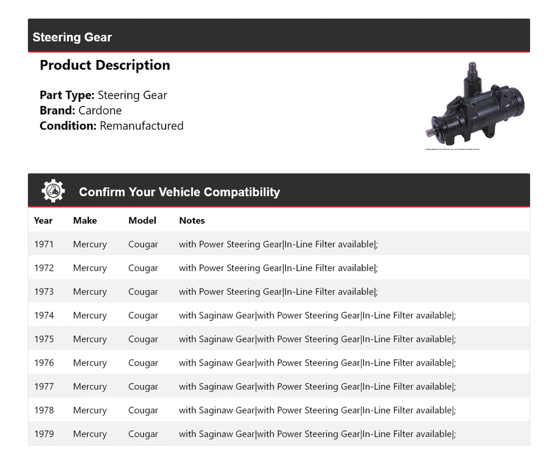The height and width of the screenshot is (464, 558).
Task: Click the Year column header
Action: (43, 220)
